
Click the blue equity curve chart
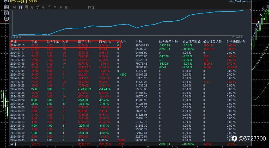(x=128, y=23)
